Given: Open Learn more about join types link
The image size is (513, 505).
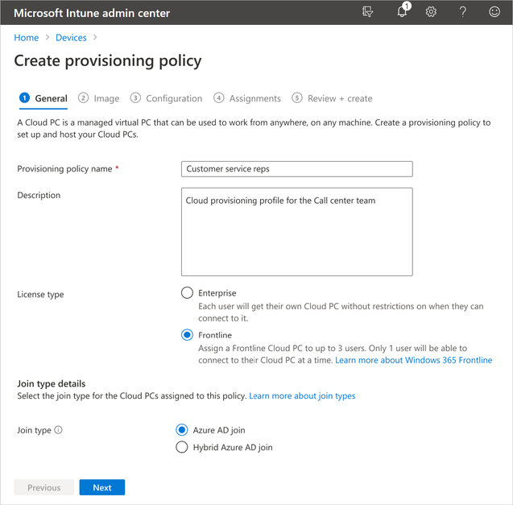Looking at the screenshot, I should [x=302, y=395].
